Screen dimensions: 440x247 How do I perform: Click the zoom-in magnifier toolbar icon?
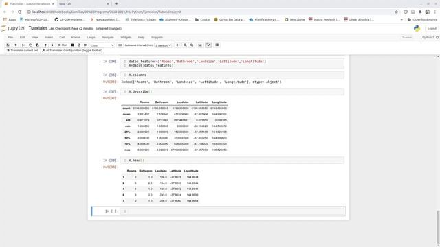click(185, 45)
